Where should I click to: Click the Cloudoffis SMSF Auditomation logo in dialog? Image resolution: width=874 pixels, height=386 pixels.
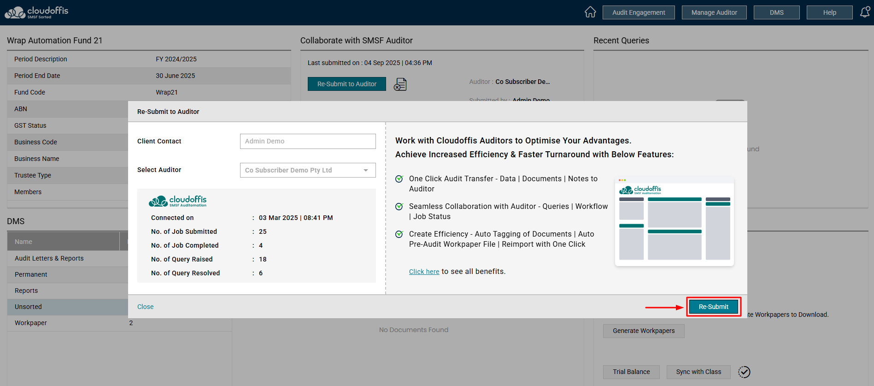coord(178,201)
